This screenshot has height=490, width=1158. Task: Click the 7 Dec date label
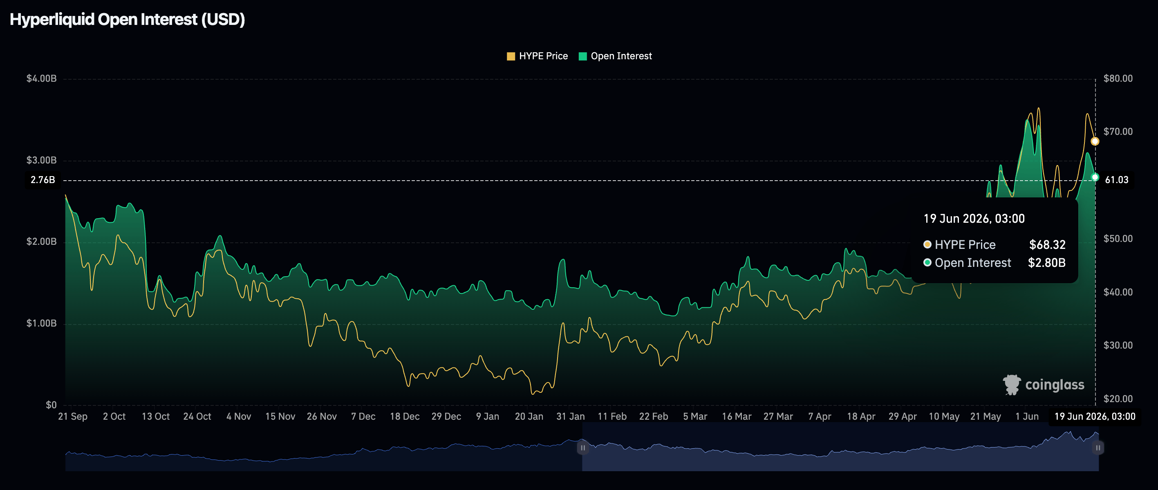point(363,417)
